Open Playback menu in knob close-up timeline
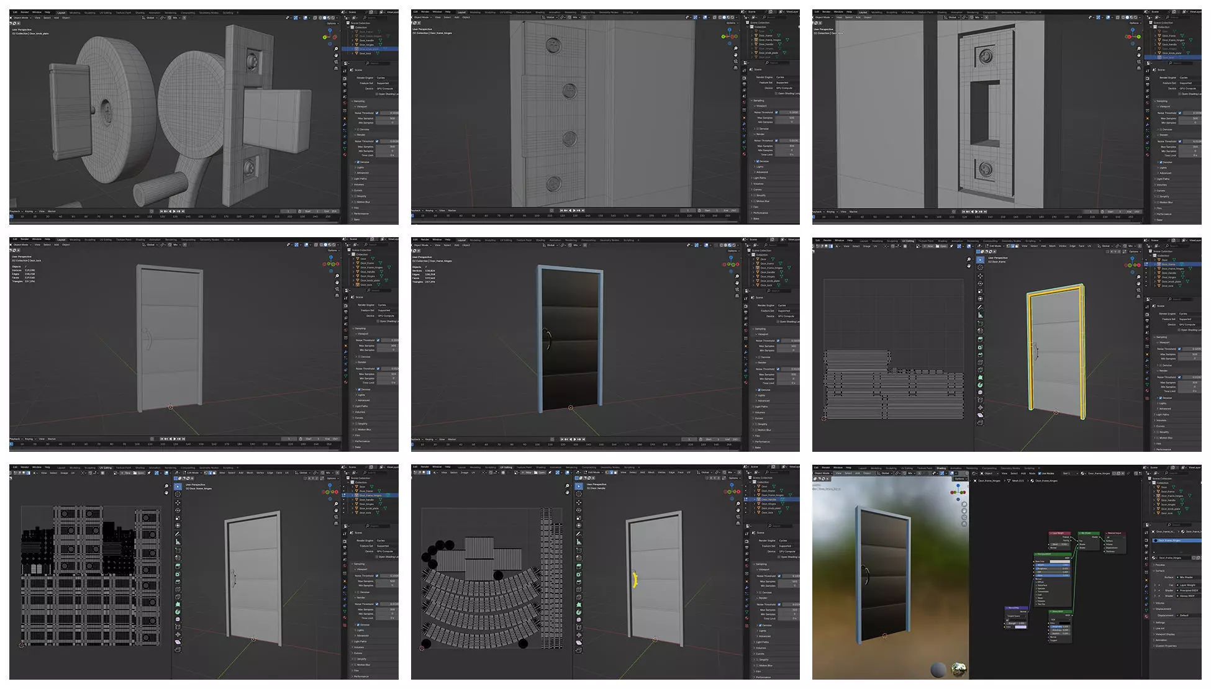1211x689 pixels. tap(14, 211)
